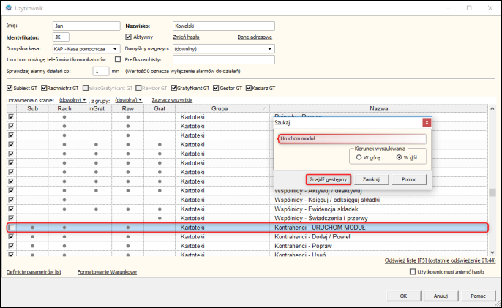Close the Szukaj search dialog with X

427,123
